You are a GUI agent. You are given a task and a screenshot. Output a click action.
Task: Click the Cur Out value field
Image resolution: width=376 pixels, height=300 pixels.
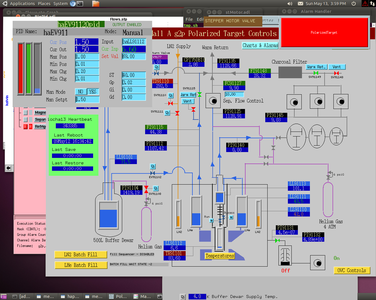(87, 49)
